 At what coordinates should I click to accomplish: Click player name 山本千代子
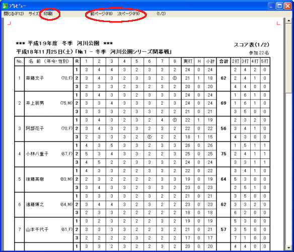point(37,229)
